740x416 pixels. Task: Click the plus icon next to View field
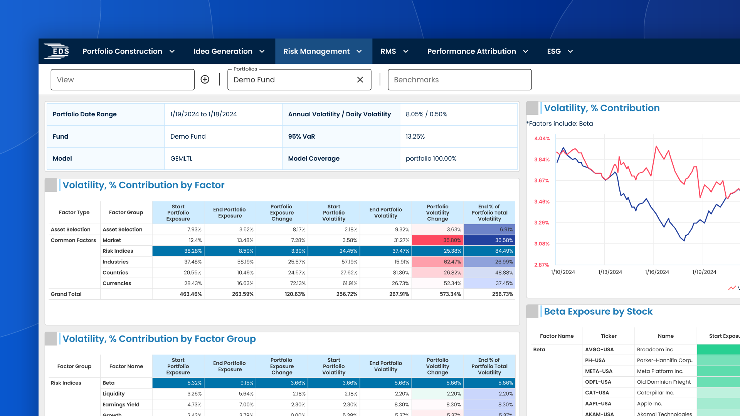click(x=205, y=79)
